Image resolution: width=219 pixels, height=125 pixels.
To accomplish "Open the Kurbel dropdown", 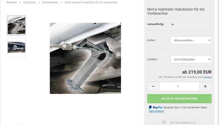I will coord(191,40).
